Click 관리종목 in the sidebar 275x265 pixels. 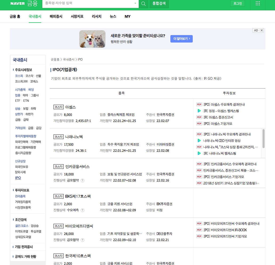click(20, 196)
